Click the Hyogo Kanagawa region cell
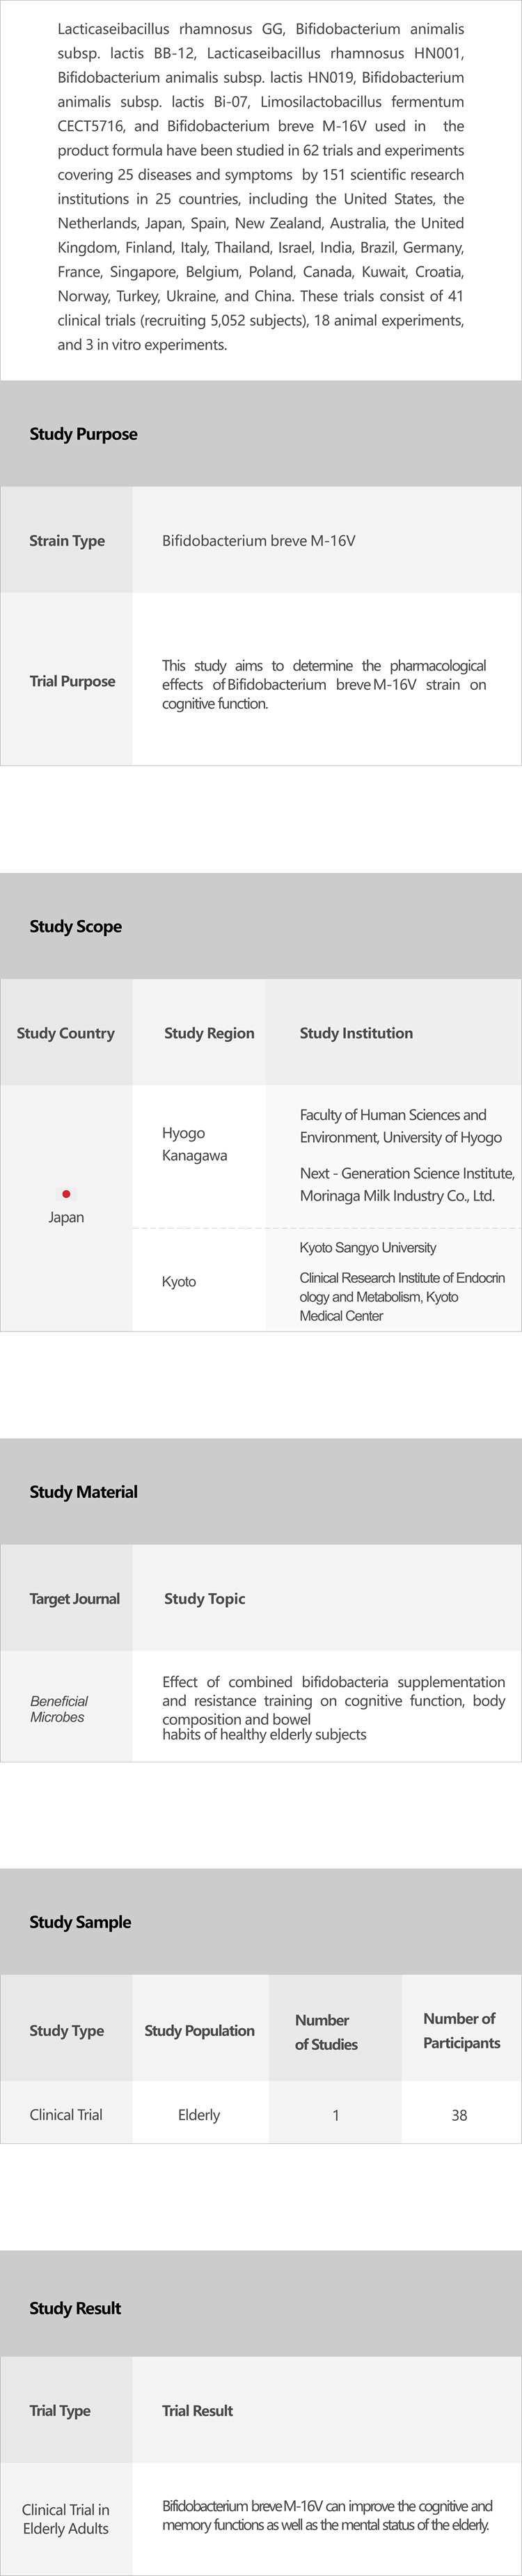 coord(194,1144)
